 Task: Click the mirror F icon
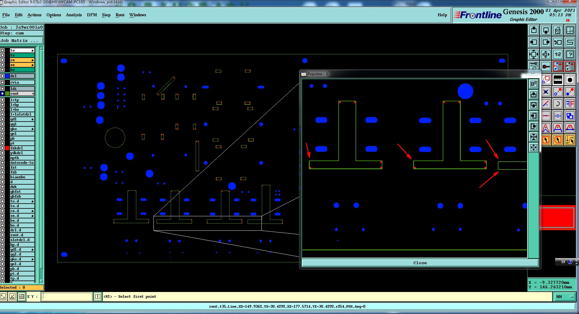pos(570,104)
